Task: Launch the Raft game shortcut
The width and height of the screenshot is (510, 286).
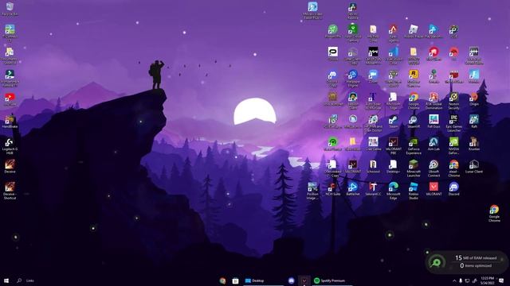Action: point(474,122)
